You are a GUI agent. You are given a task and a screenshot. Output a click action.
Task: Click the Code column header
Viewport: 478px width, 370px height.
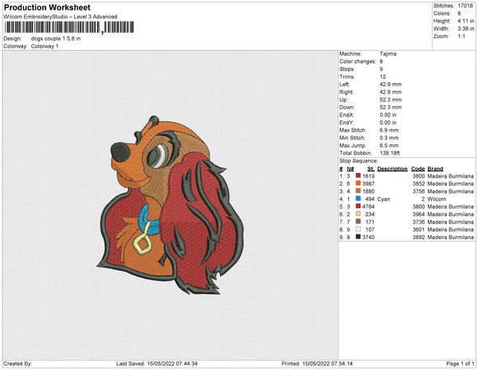coord(417,169)
